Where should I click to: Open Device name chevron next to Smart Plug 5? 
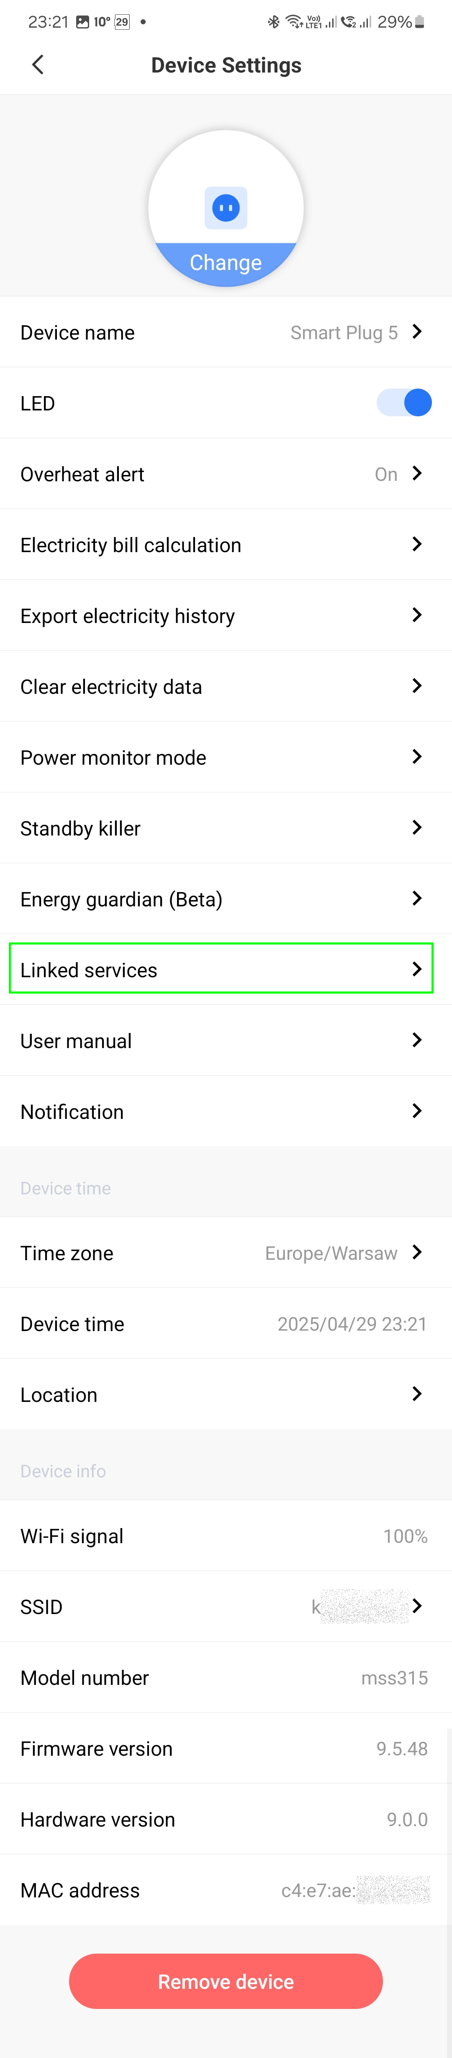(x=417, y=332)
